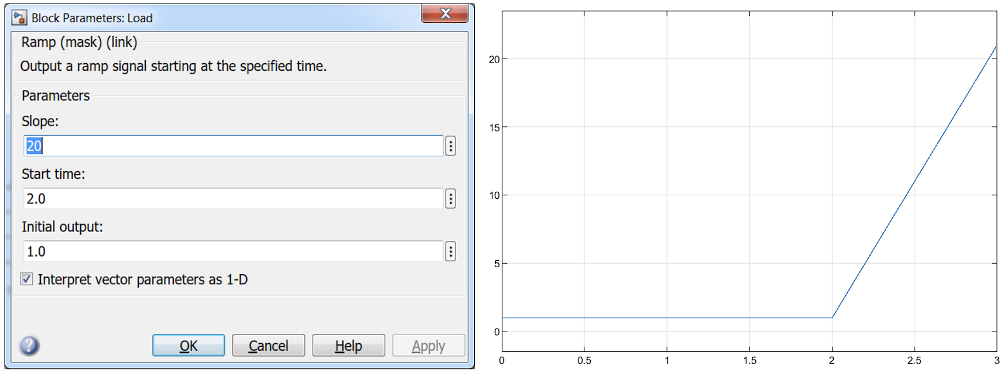The height and width of the screenshot is (373, 1007).
Task: Click the flat segment of the plotted signal
Action: tap(666, 318)
